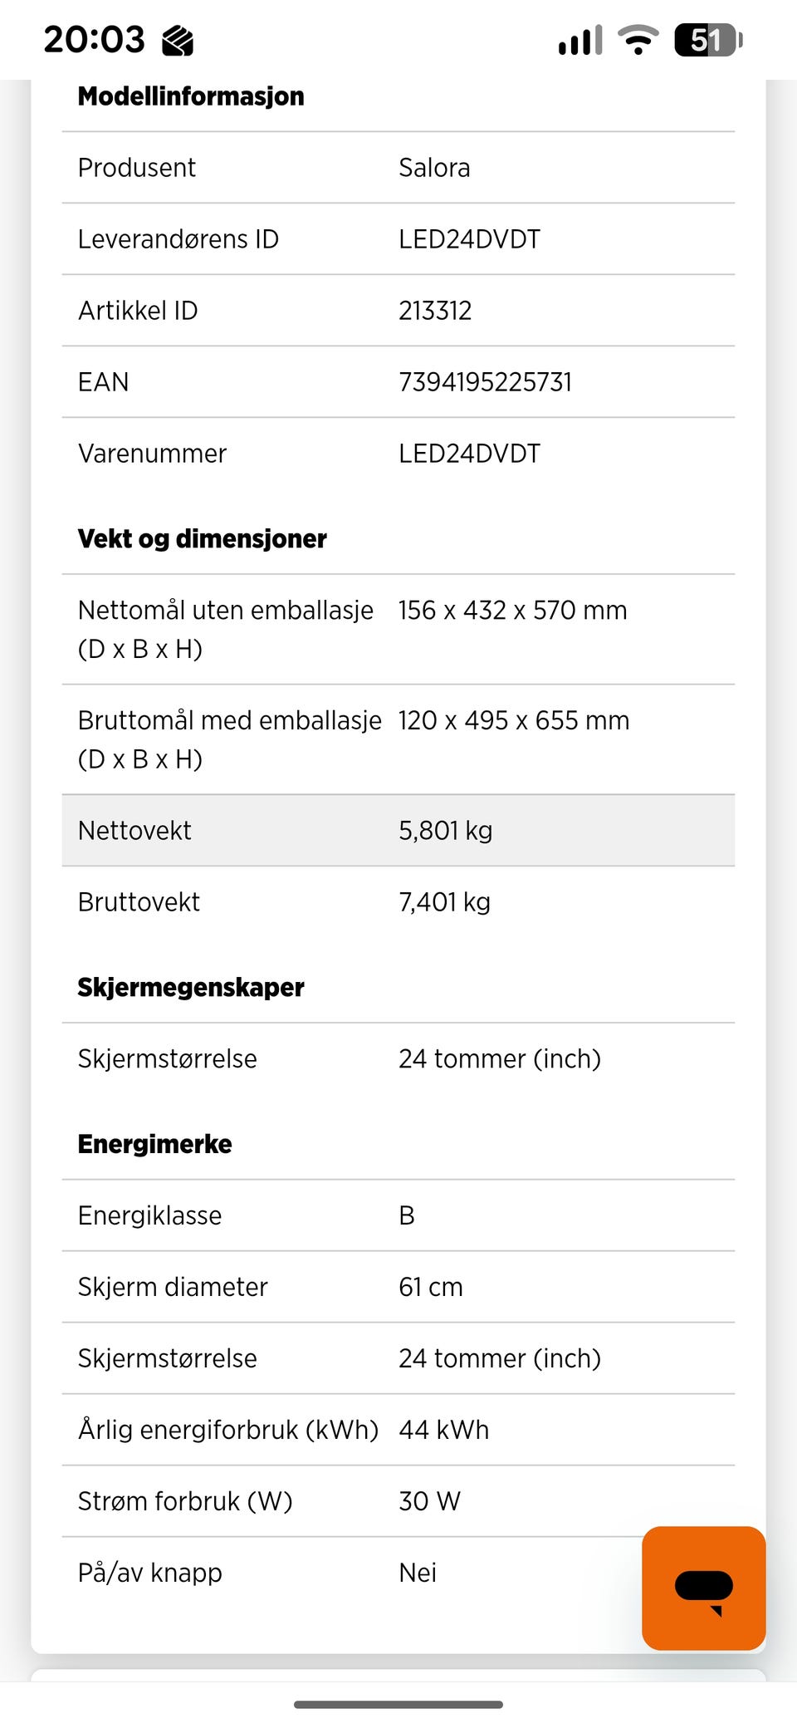Tap the cellular signal bars icon

coord(580,40)
